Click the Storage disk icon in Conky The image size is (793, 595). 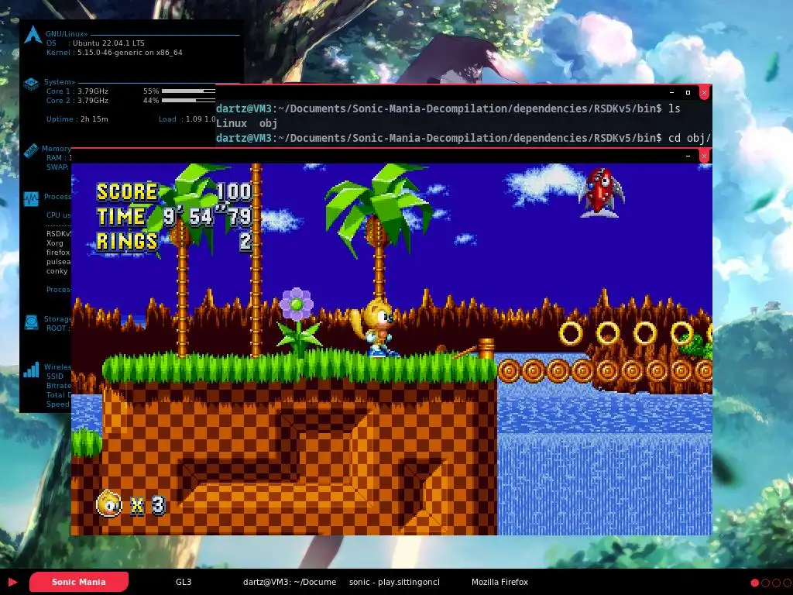click(x=31, y=322)
